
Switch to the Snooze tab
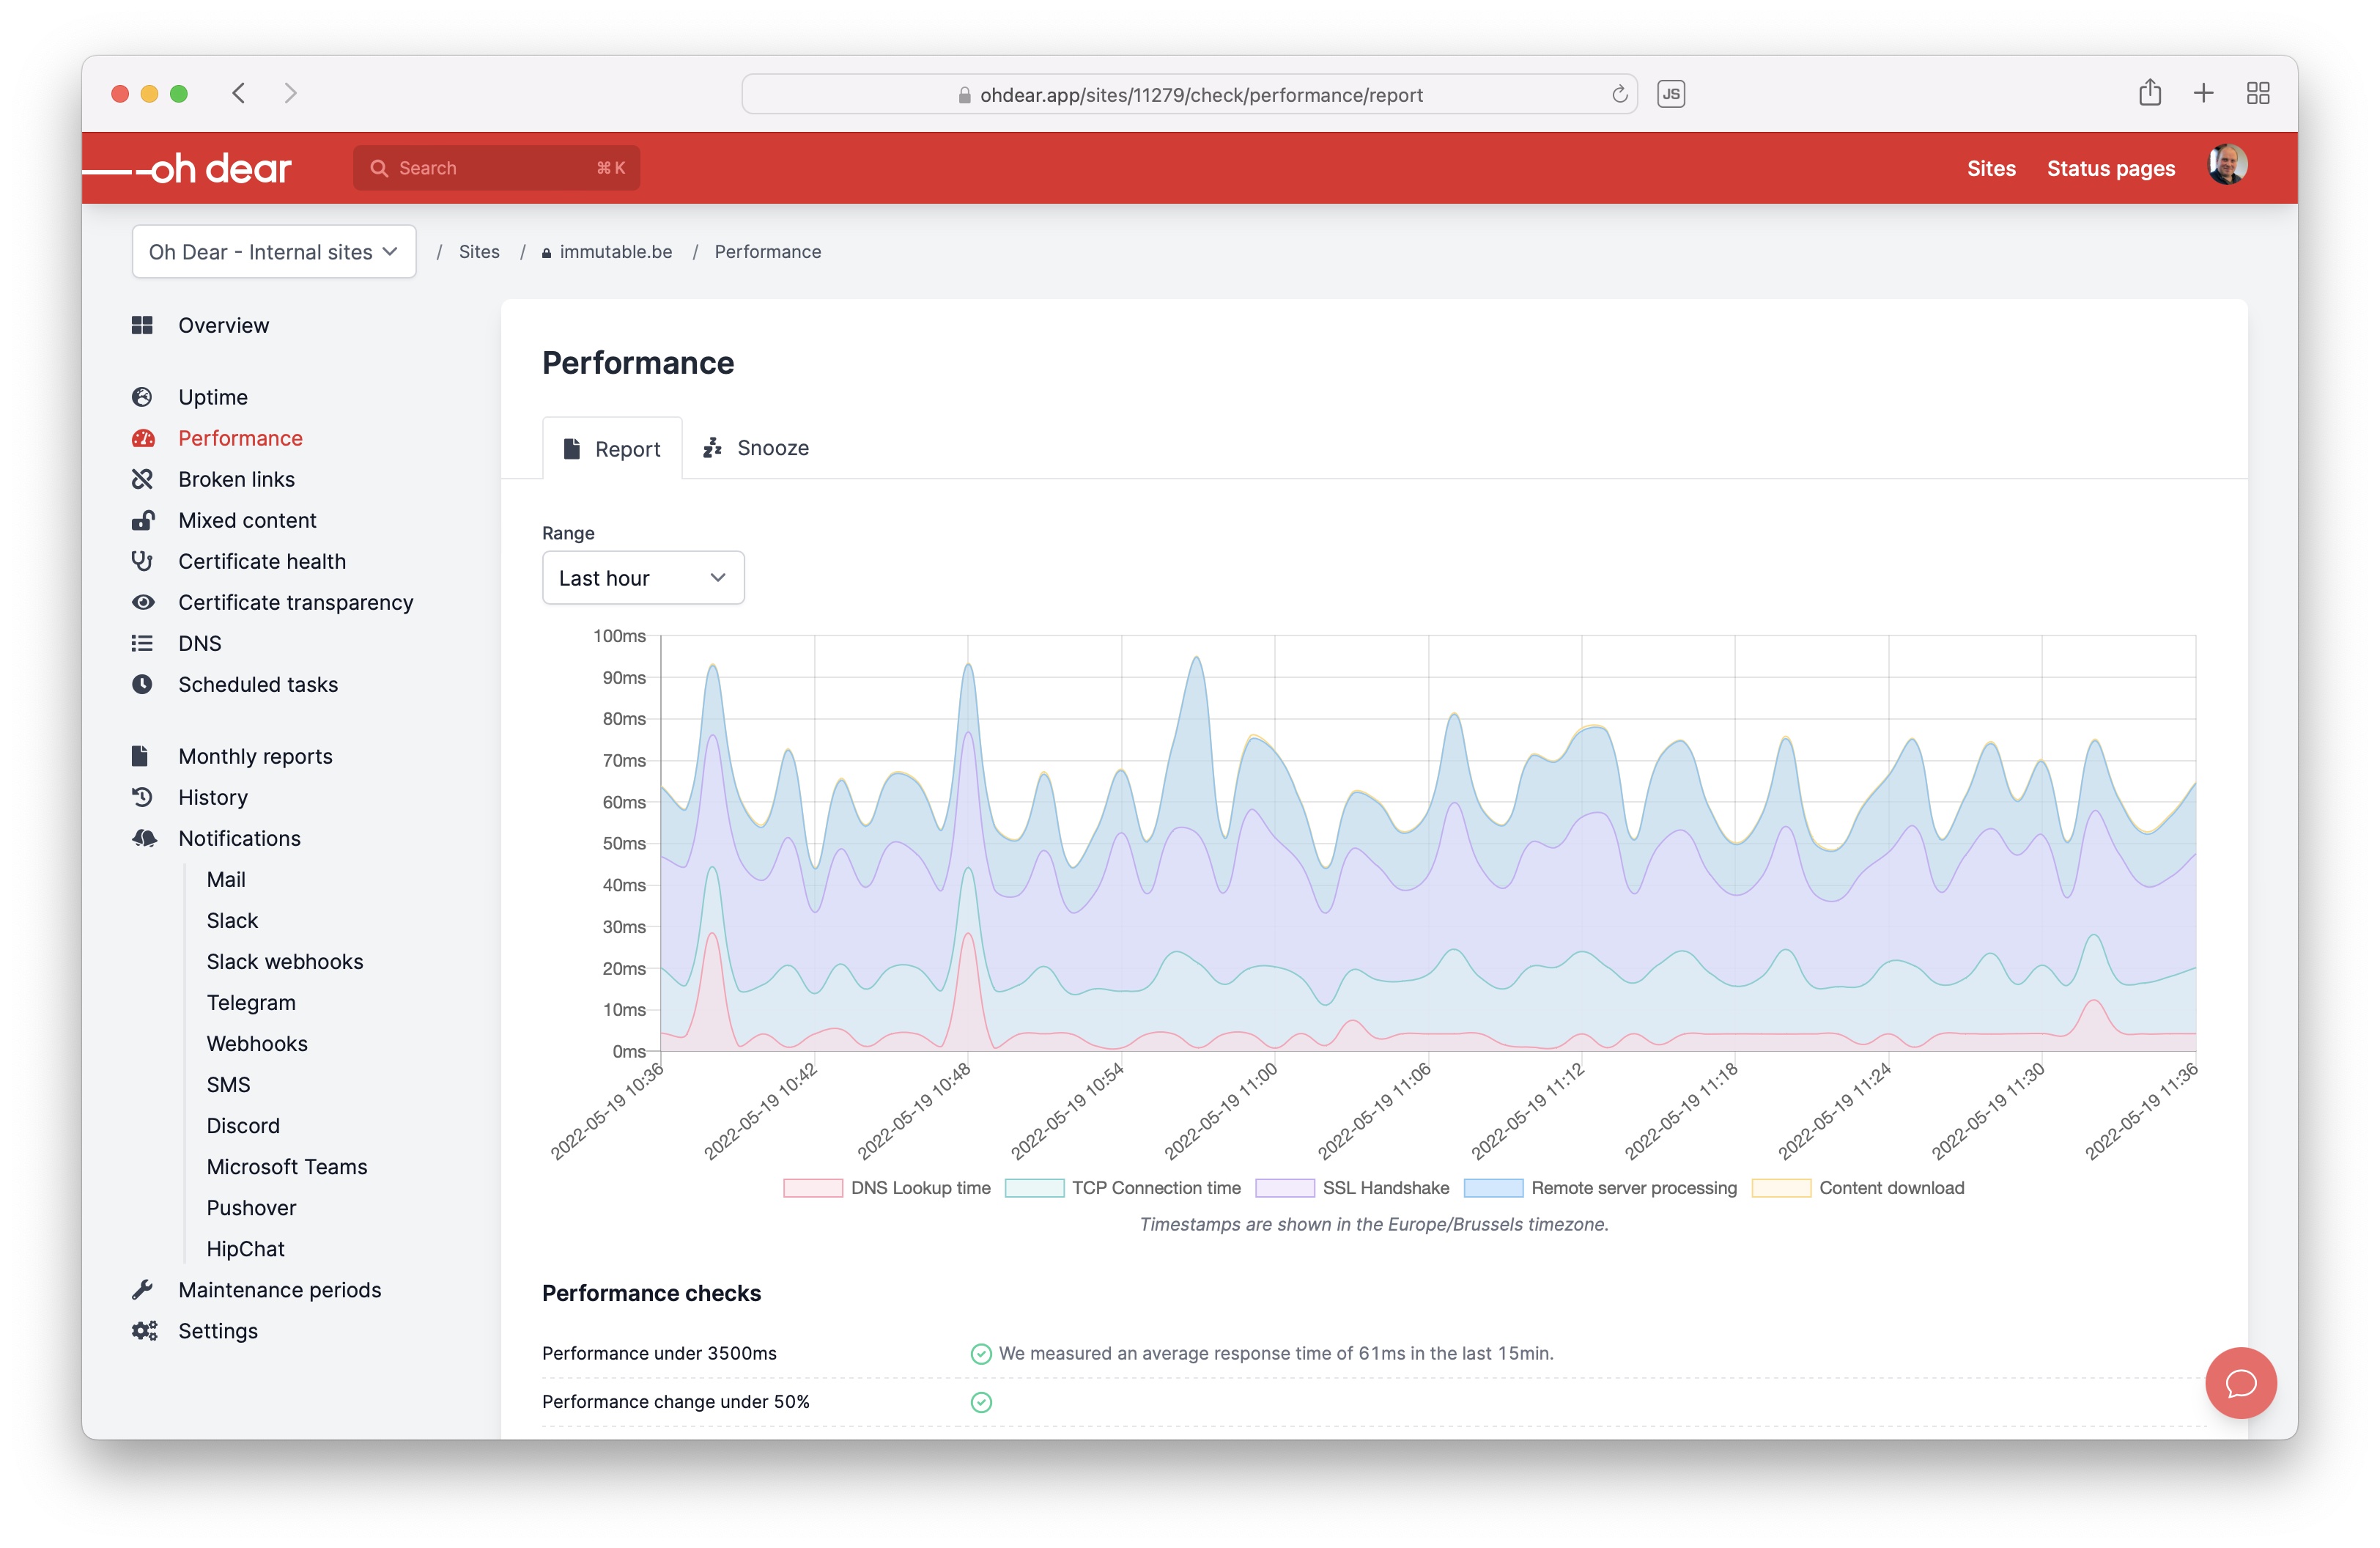click(756, 448)
